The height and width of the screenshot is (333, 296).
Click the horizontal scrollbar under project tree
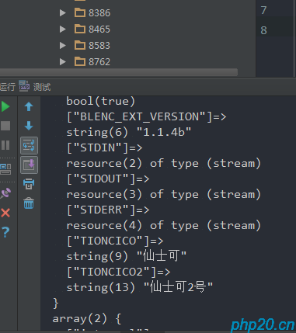(119, 72)
